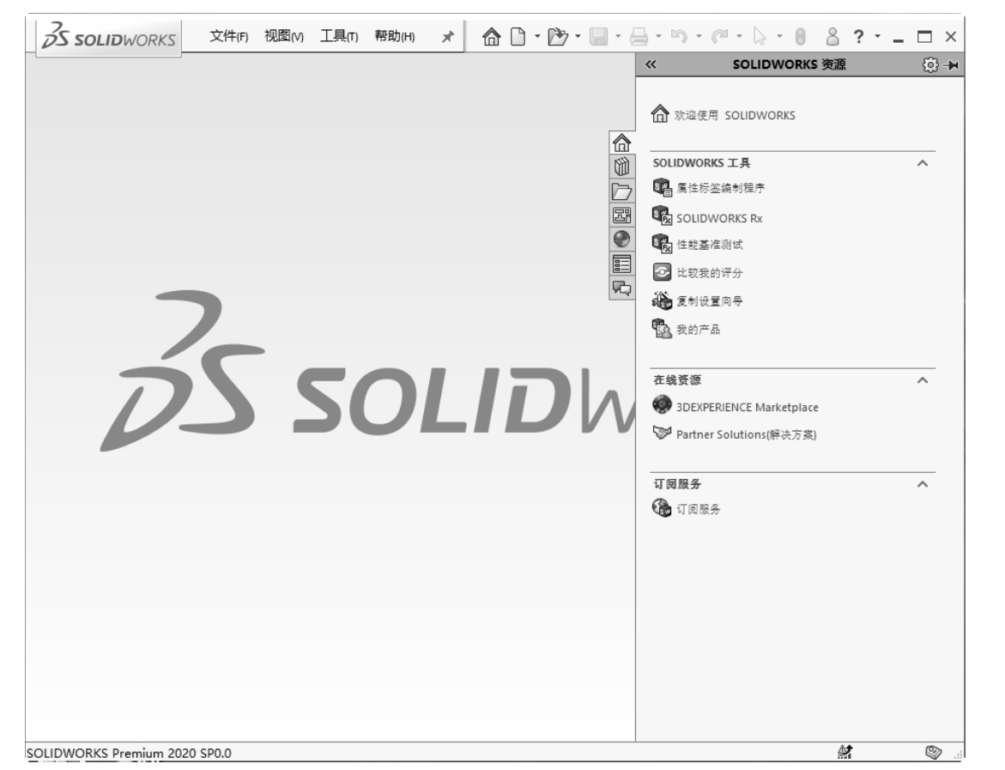The height and width of the screenshot is (770, 1005).
Task: Toggle the task pane auto-hide pin
Action: [951, 64]
